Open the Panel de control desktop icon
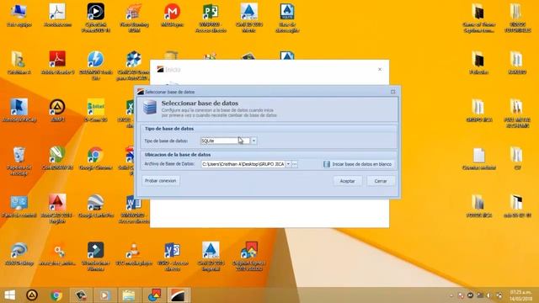539x303 pixels. point(19,206)
